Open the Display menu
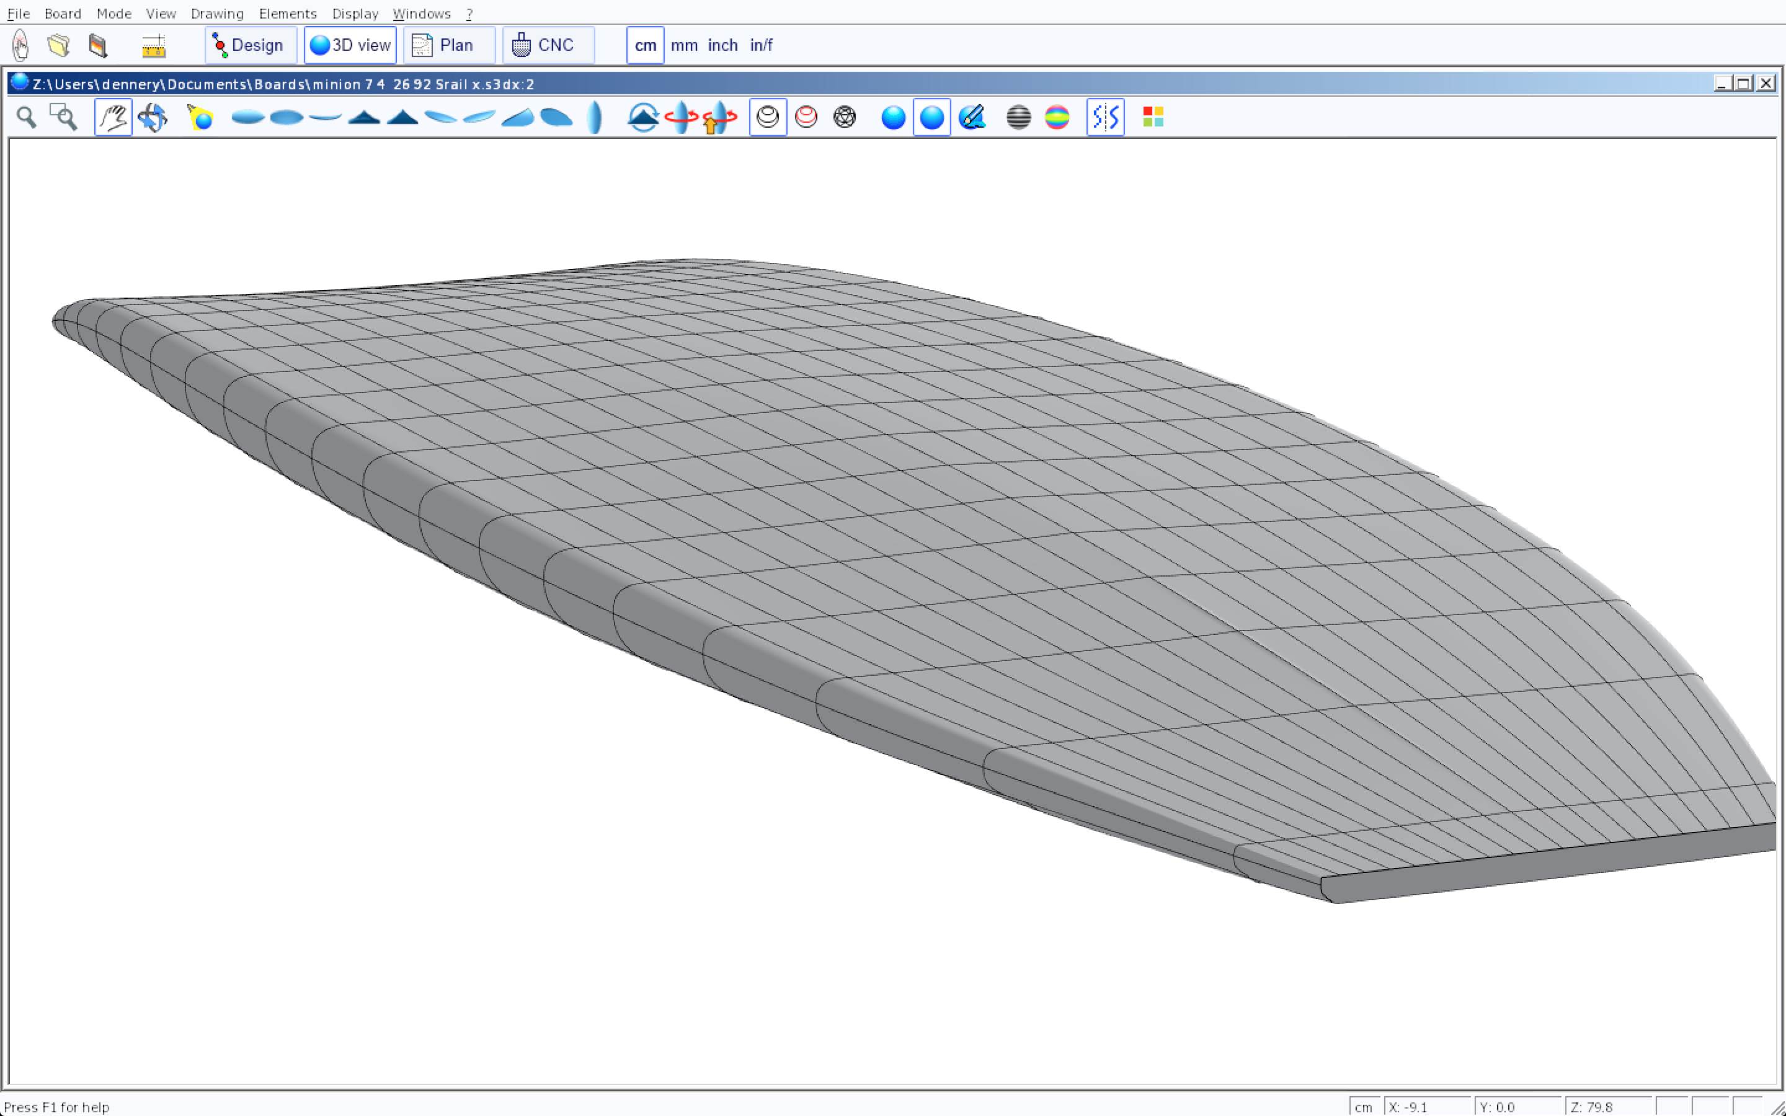The height and width of the screenshot is (1116, 1786). click(355, 13)
